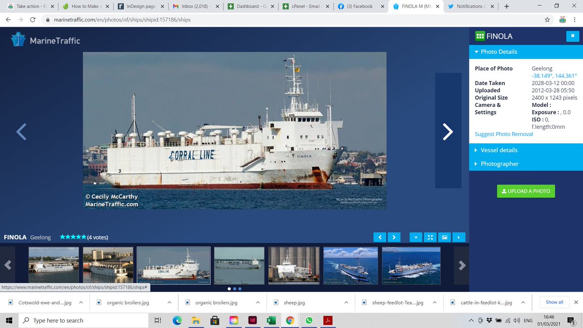
Task: Open the thumbnail of ship near silos
Action: [293, 265]
